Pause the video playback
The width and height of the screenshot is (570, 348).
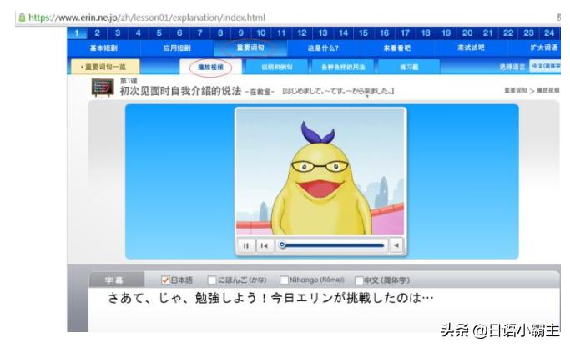tap(245, 246)
